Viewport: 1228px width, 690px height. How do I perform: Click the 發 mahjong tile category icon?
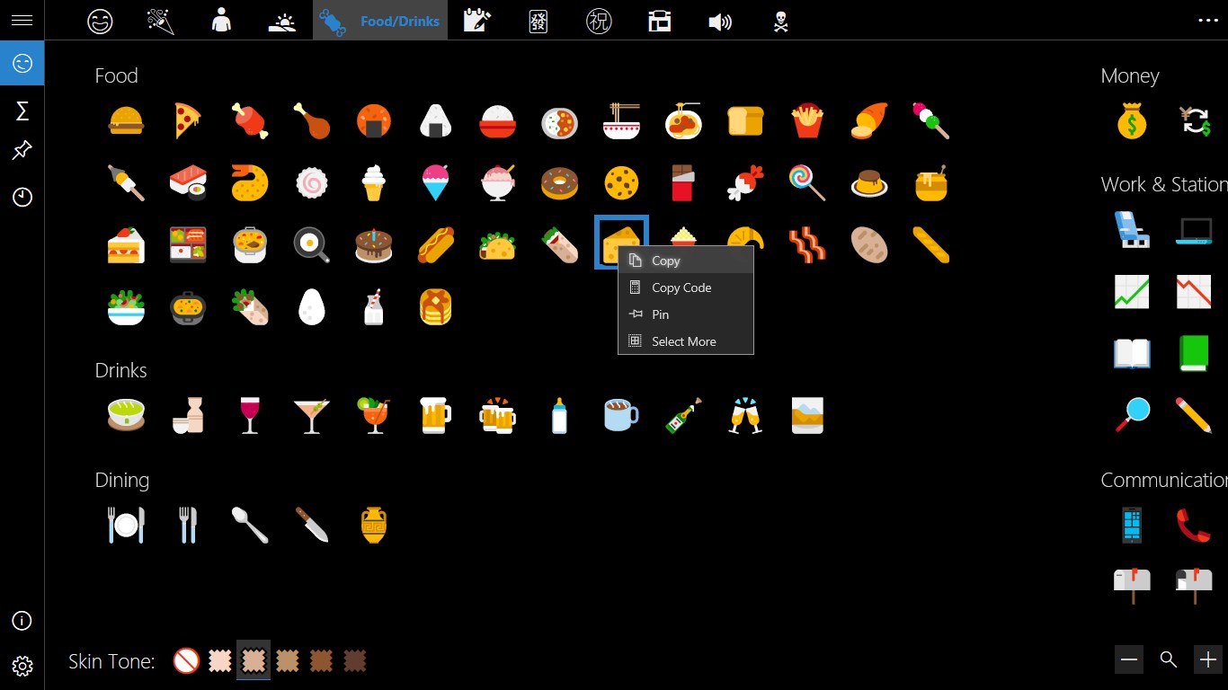537,21
